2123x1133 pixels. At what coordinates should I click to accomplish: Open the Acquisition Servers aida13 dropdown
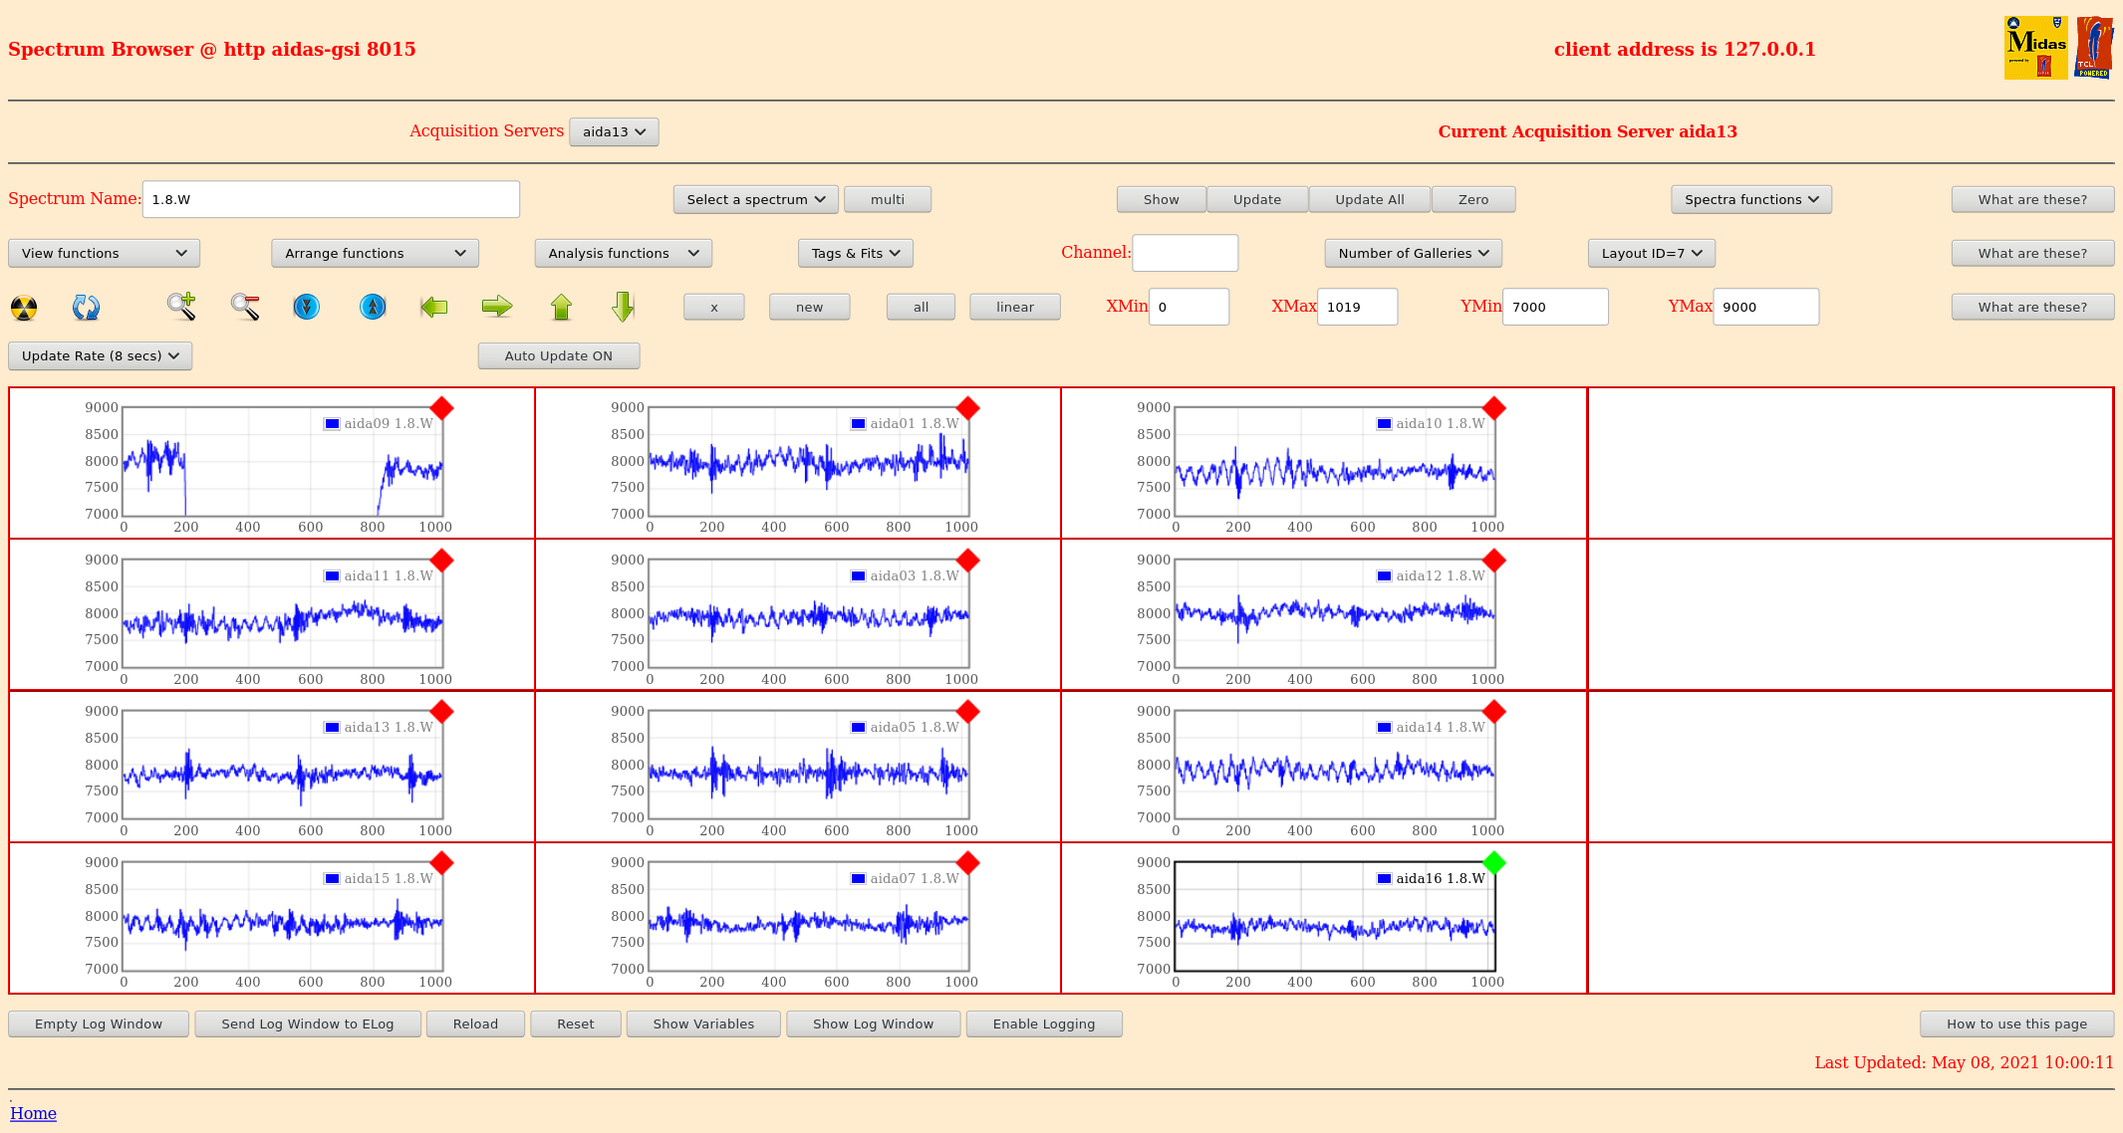(614, 131)
